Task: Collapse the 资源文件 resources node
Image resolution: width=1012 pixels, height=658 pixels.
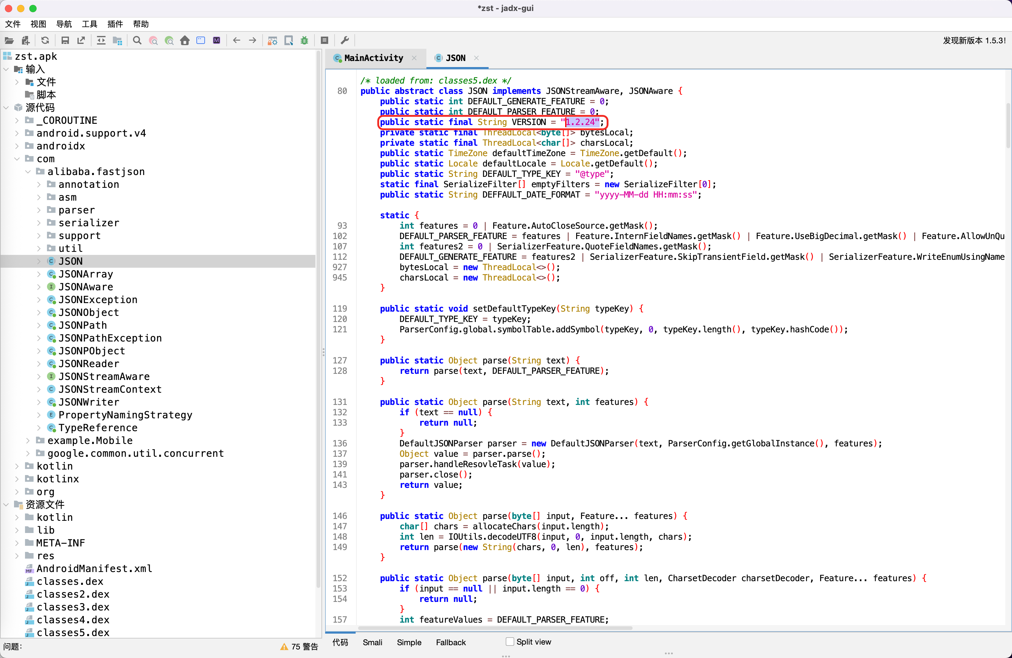Action: (6, 505)
